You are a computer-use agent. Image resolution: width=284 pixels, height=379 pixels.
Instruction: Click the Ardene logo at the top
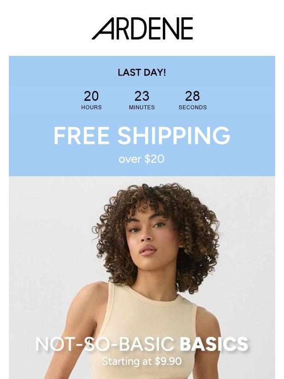[x=142, y=28]
